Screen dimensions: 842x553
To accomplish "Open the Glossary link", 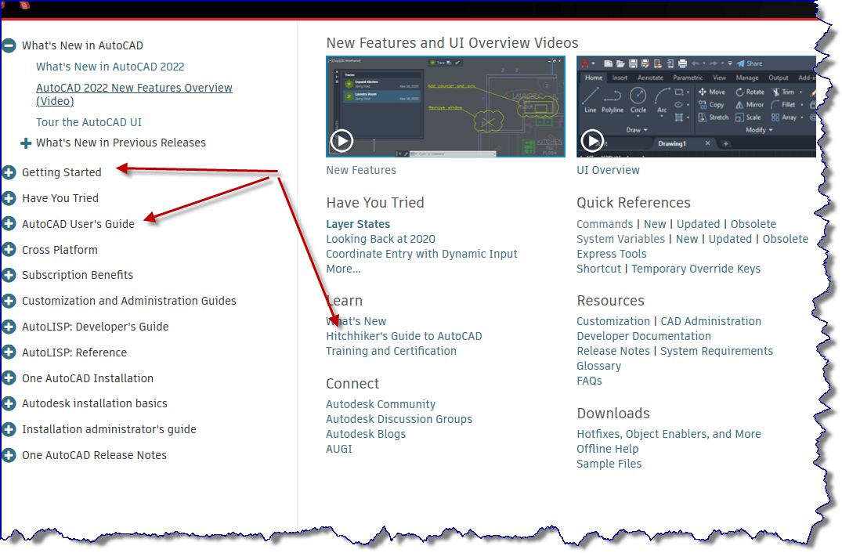I will [598, 366].
